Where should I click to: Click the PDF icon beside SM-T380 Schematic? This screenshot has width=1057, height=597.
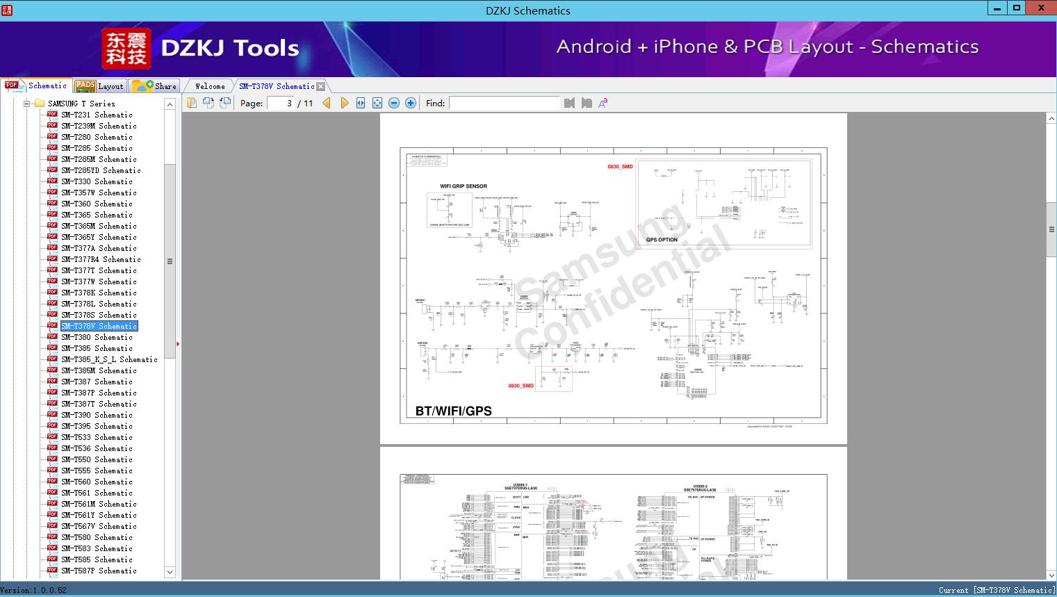pos(52,336)
